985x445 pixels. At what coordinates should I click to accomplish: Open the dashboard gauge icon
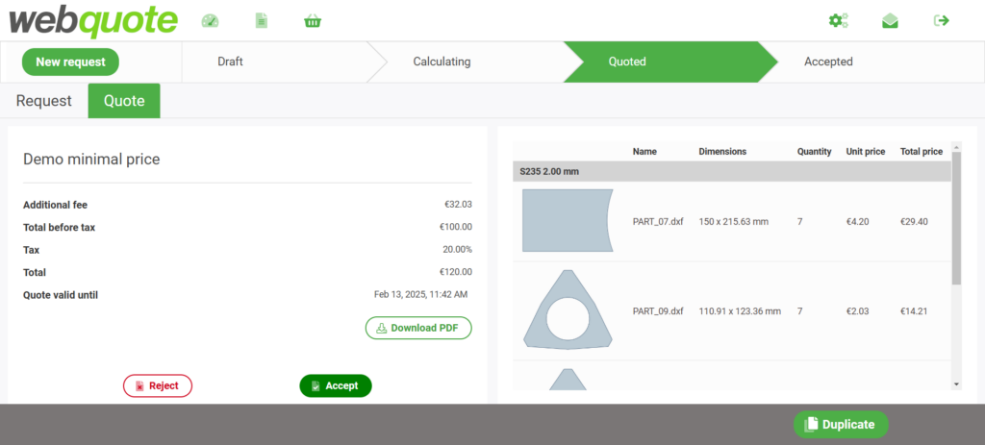point(210,21)
